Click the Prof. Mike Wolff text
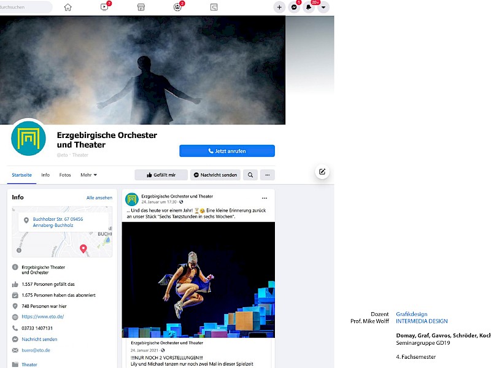 pos(369,321)
